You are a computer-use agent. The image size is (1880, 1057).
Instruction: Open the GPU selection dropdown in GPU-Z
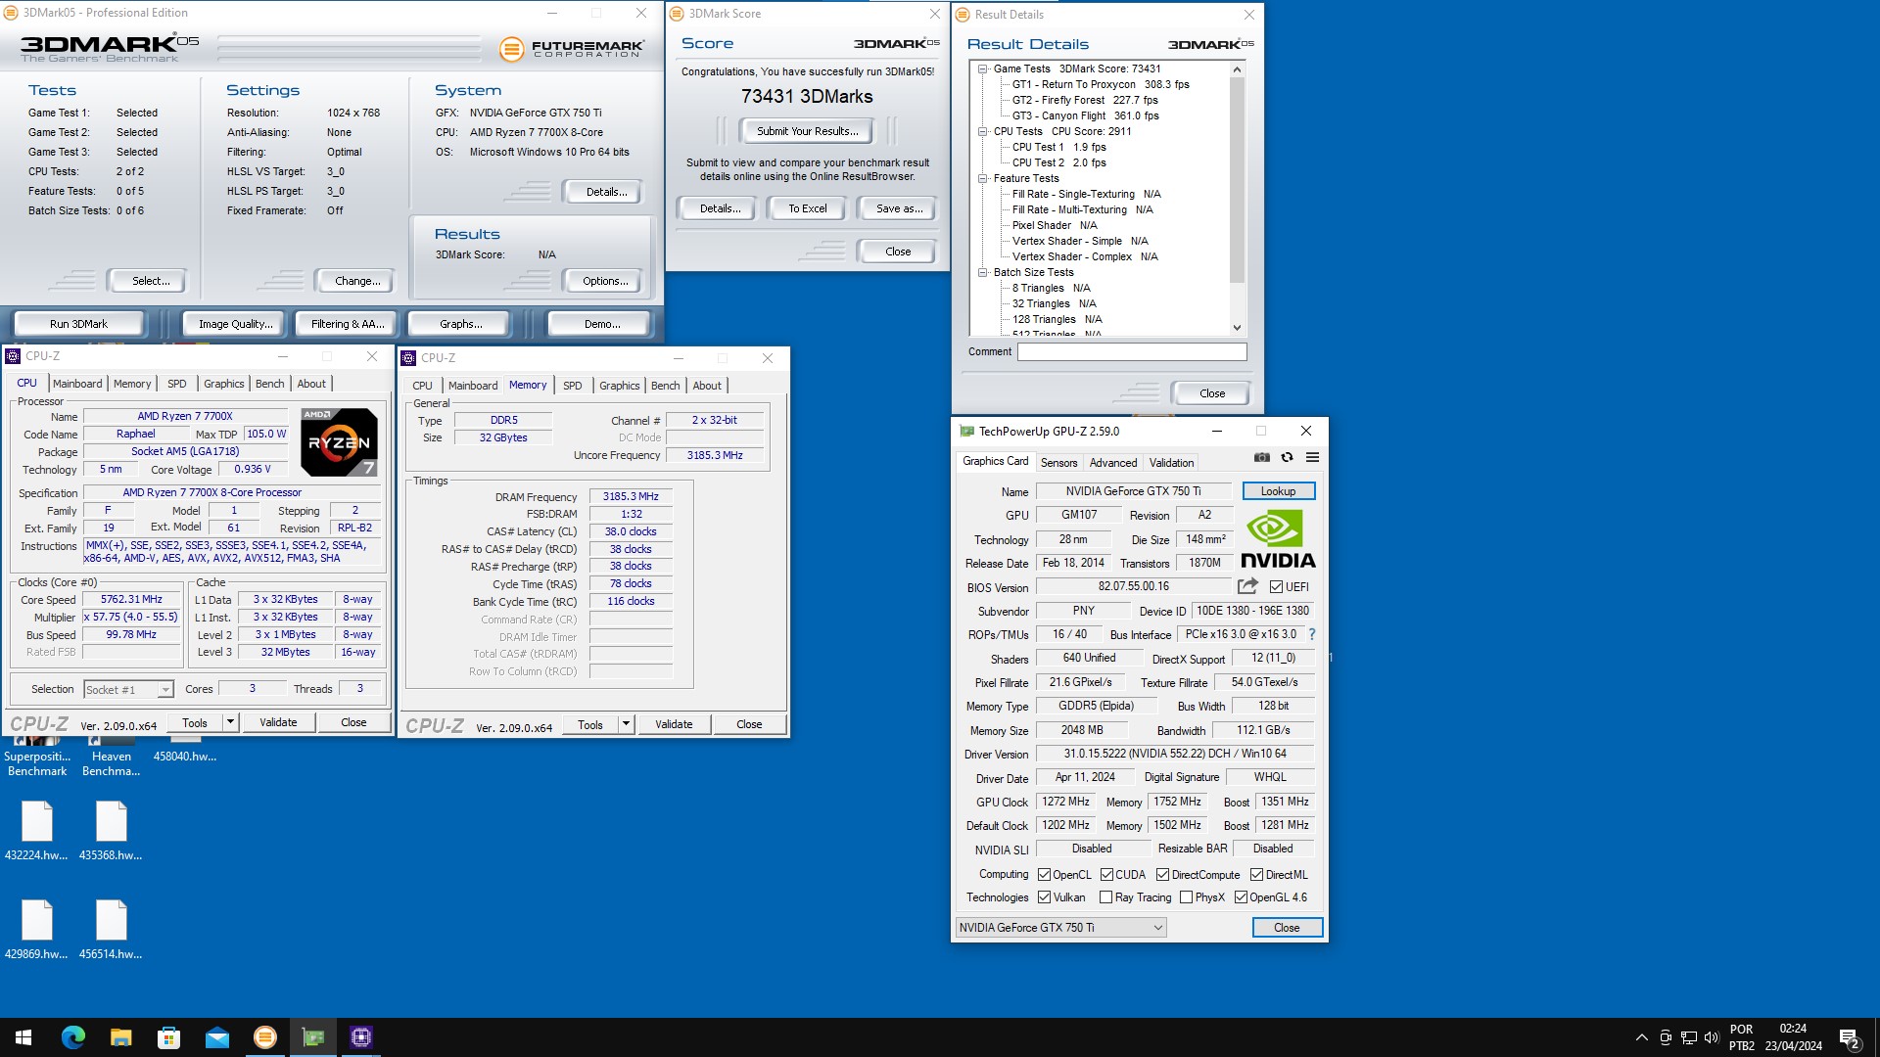click(x=1060, y=928)
